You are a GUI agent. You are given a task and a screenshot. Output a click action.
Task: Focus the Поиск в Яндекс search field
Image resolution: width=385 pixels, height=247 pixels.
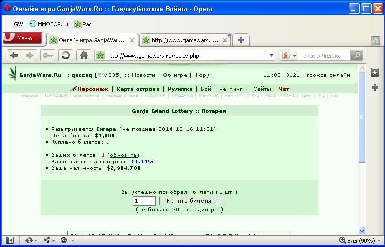click(324, 56)
